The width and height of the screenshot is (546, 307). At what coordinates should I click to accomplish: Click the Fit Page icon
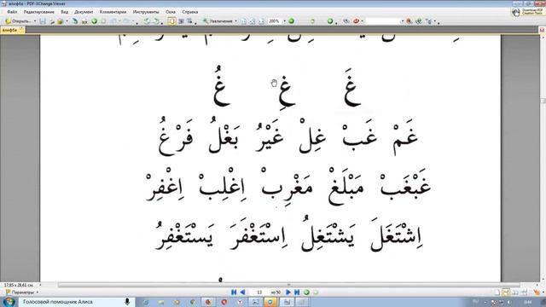pyautogui.click(x=253, y=21)
